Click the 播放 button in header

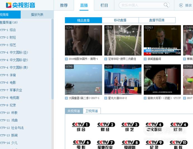pos(185,5)
